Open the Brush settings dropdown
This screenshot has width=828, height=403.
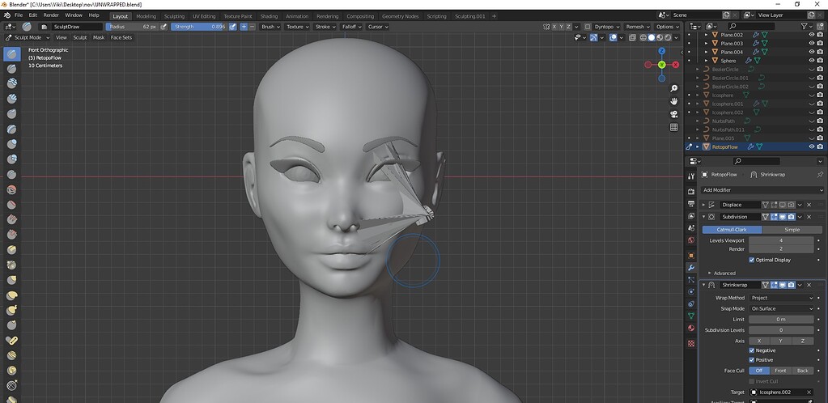click(270, 27)
